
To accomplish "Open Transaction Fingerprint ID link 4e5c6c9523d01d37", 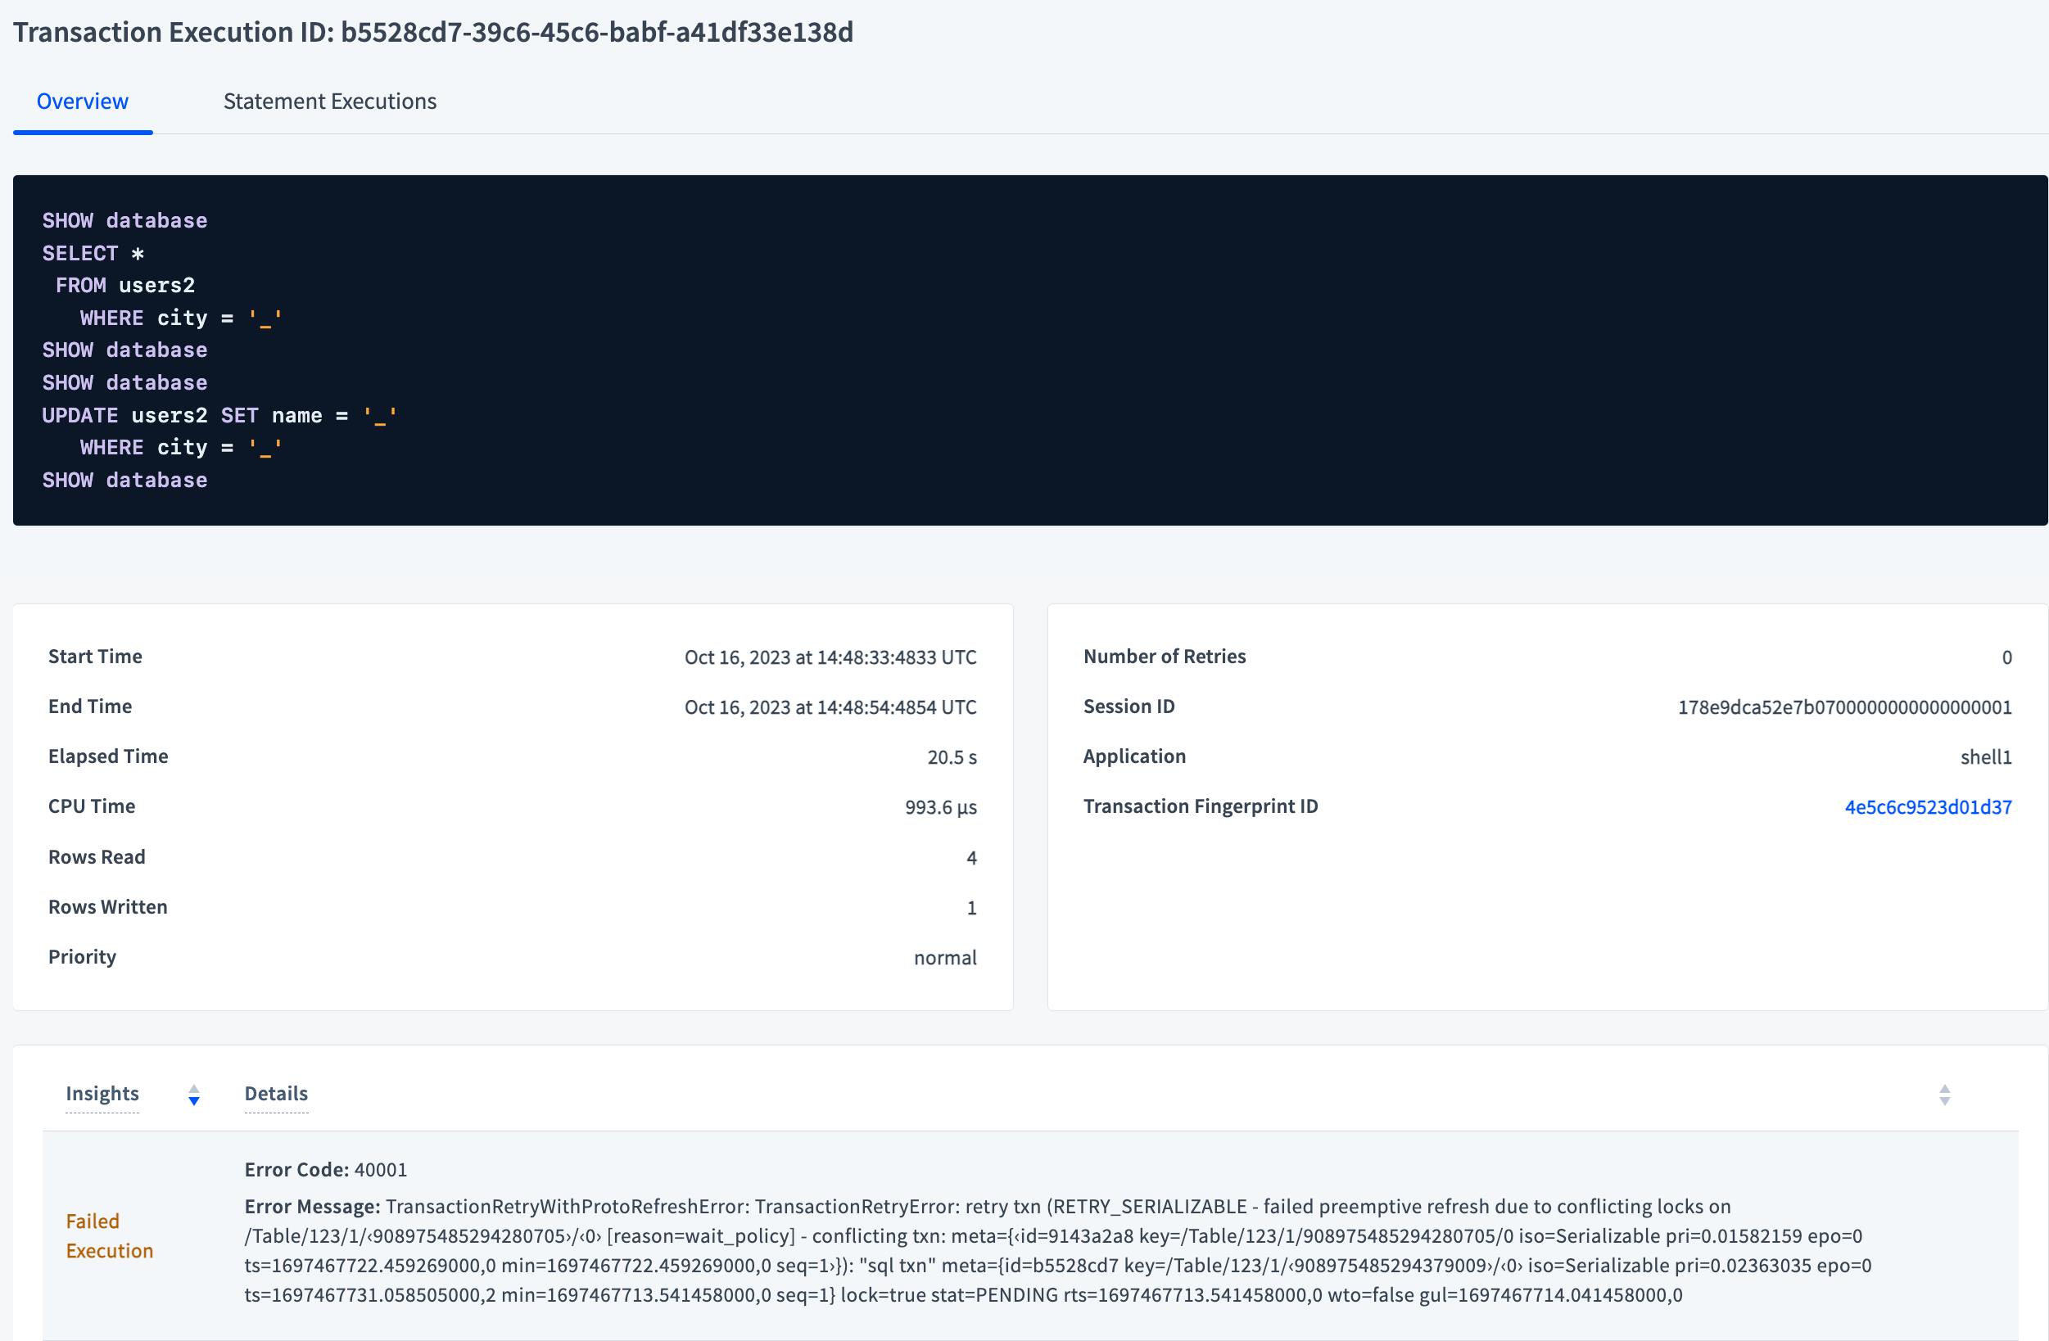I will [x=1928, y=806].
